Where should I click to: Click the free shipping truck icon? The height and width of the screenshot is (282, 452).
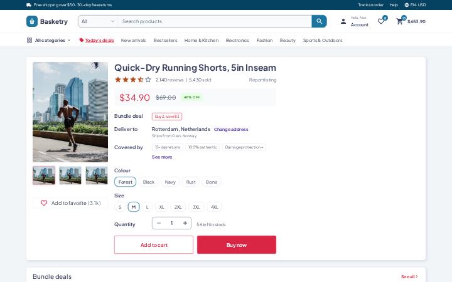pos(29,5)
